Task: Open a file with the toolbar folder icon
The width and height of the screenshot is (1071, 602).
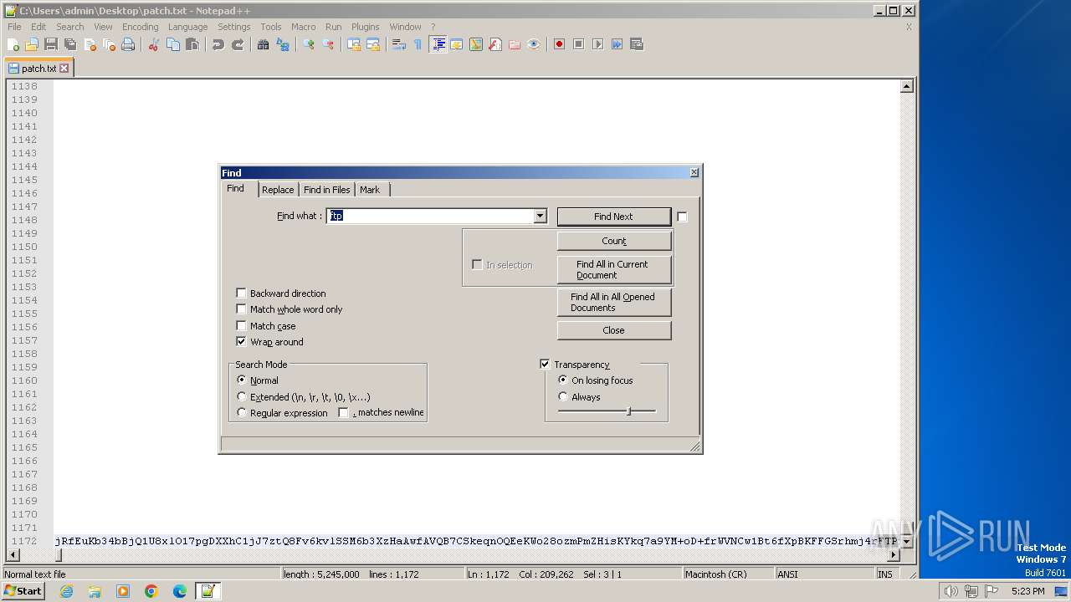Action: 32,44
